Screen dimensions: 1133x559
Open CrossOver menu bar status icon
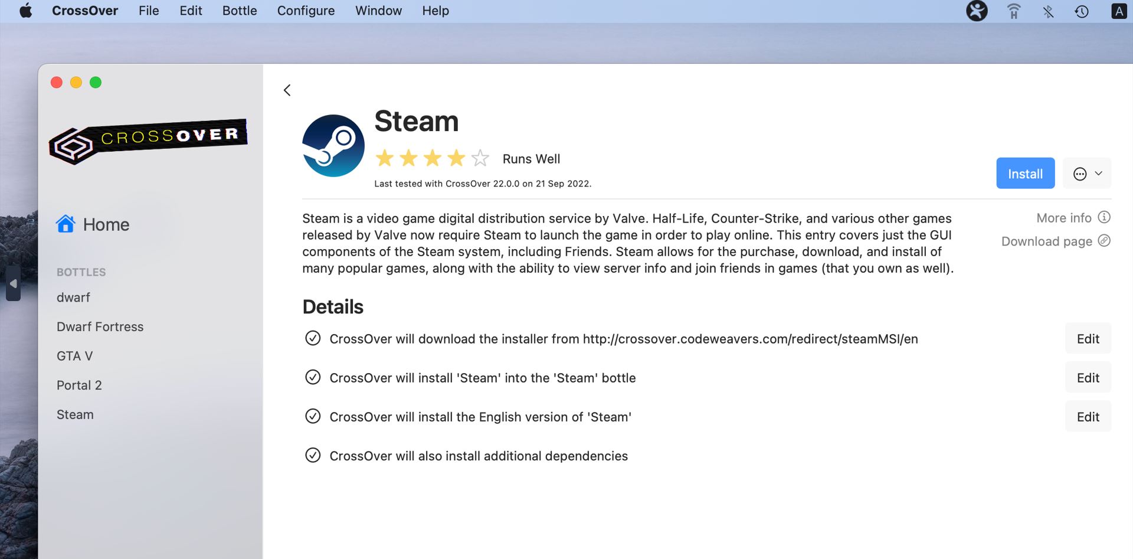pyautogui.click(x=977, y=11)
